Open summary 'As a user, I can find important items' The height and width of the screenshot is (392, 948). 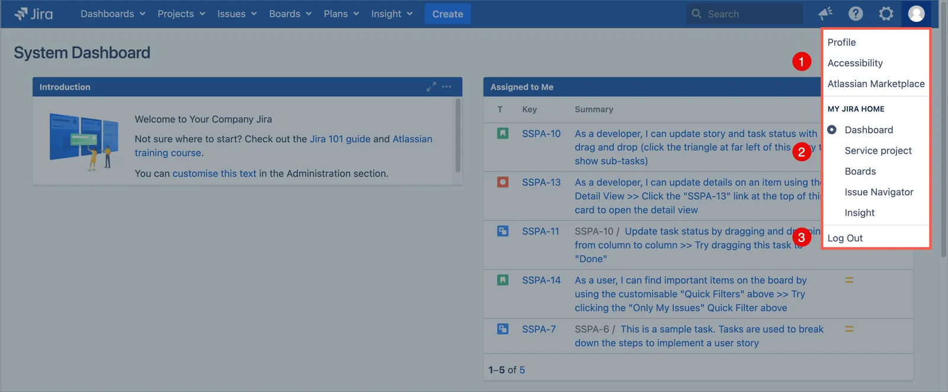pos(691,294)
